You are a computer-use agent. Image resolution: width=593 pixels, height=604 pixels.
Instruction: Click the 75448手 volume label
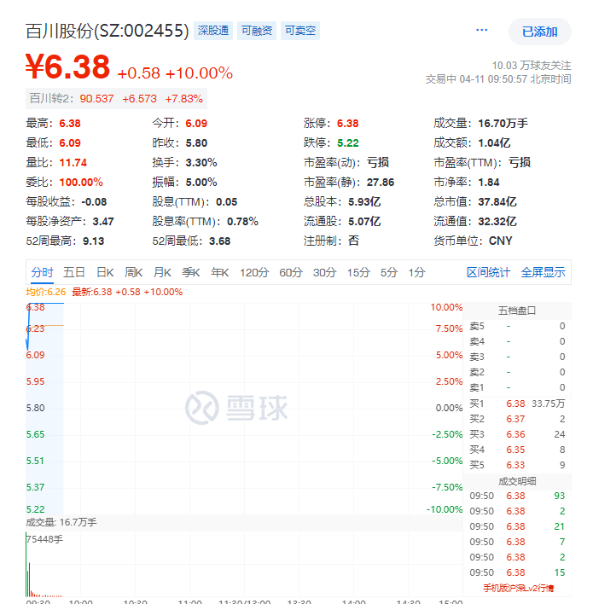(44, 539)
